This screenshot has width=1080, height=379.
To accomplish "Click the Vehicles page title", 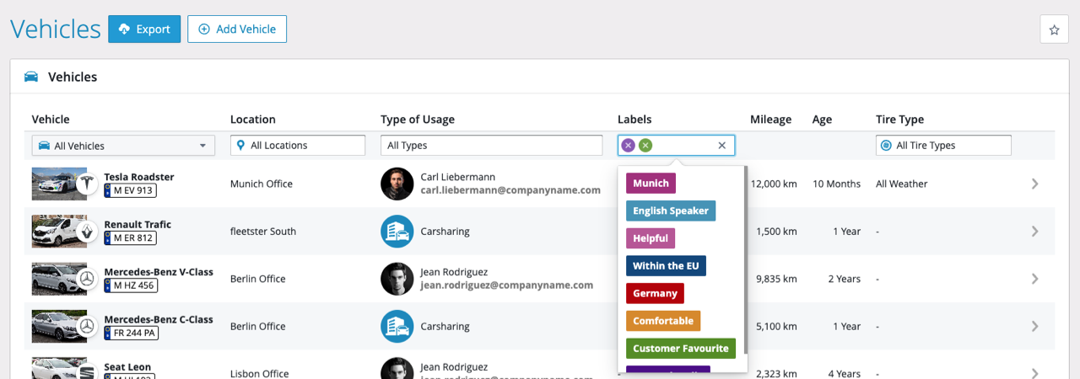I will 56,29.
